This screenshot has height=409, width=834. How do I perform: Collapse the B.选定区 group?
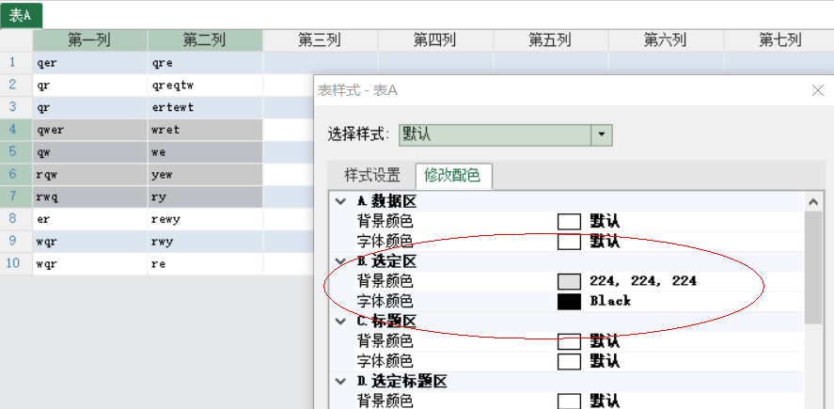pyautogui.click(x=339, y=261)
